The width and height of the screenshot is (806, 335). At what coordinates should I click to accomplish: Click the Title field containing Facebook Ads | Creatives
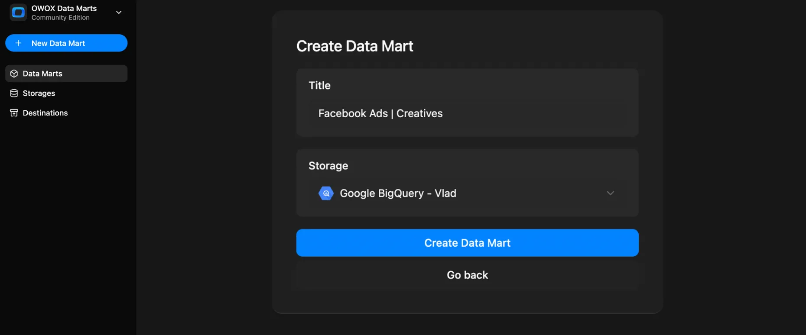pos(467,113)
